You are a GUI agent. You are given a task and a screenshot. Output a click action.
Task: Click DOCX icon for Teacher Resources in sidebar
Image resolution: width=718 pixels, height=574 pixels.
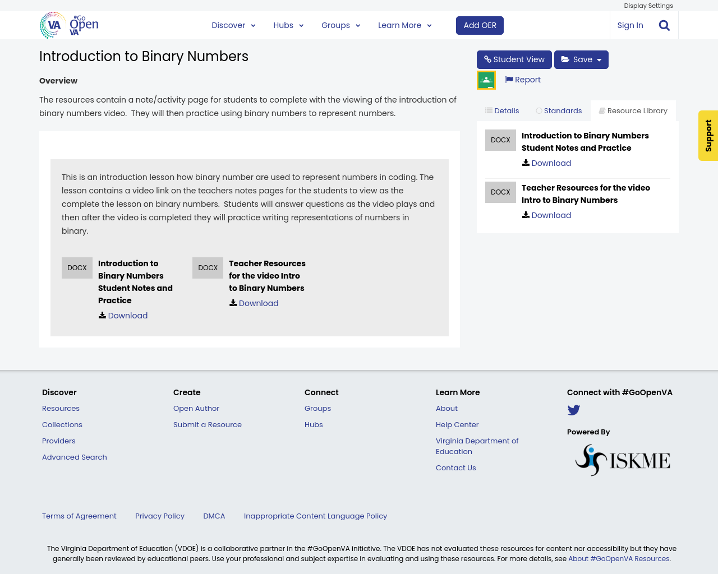tap(500, 192)
